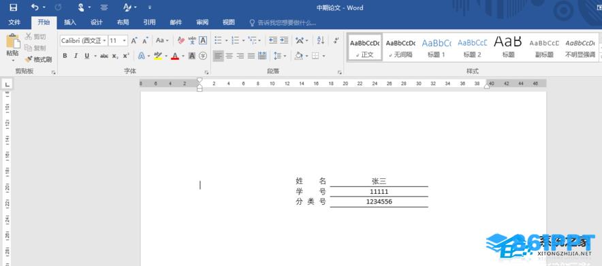Open text effects icon
Screen dimensions: 602x266
(x=141, y=56)
